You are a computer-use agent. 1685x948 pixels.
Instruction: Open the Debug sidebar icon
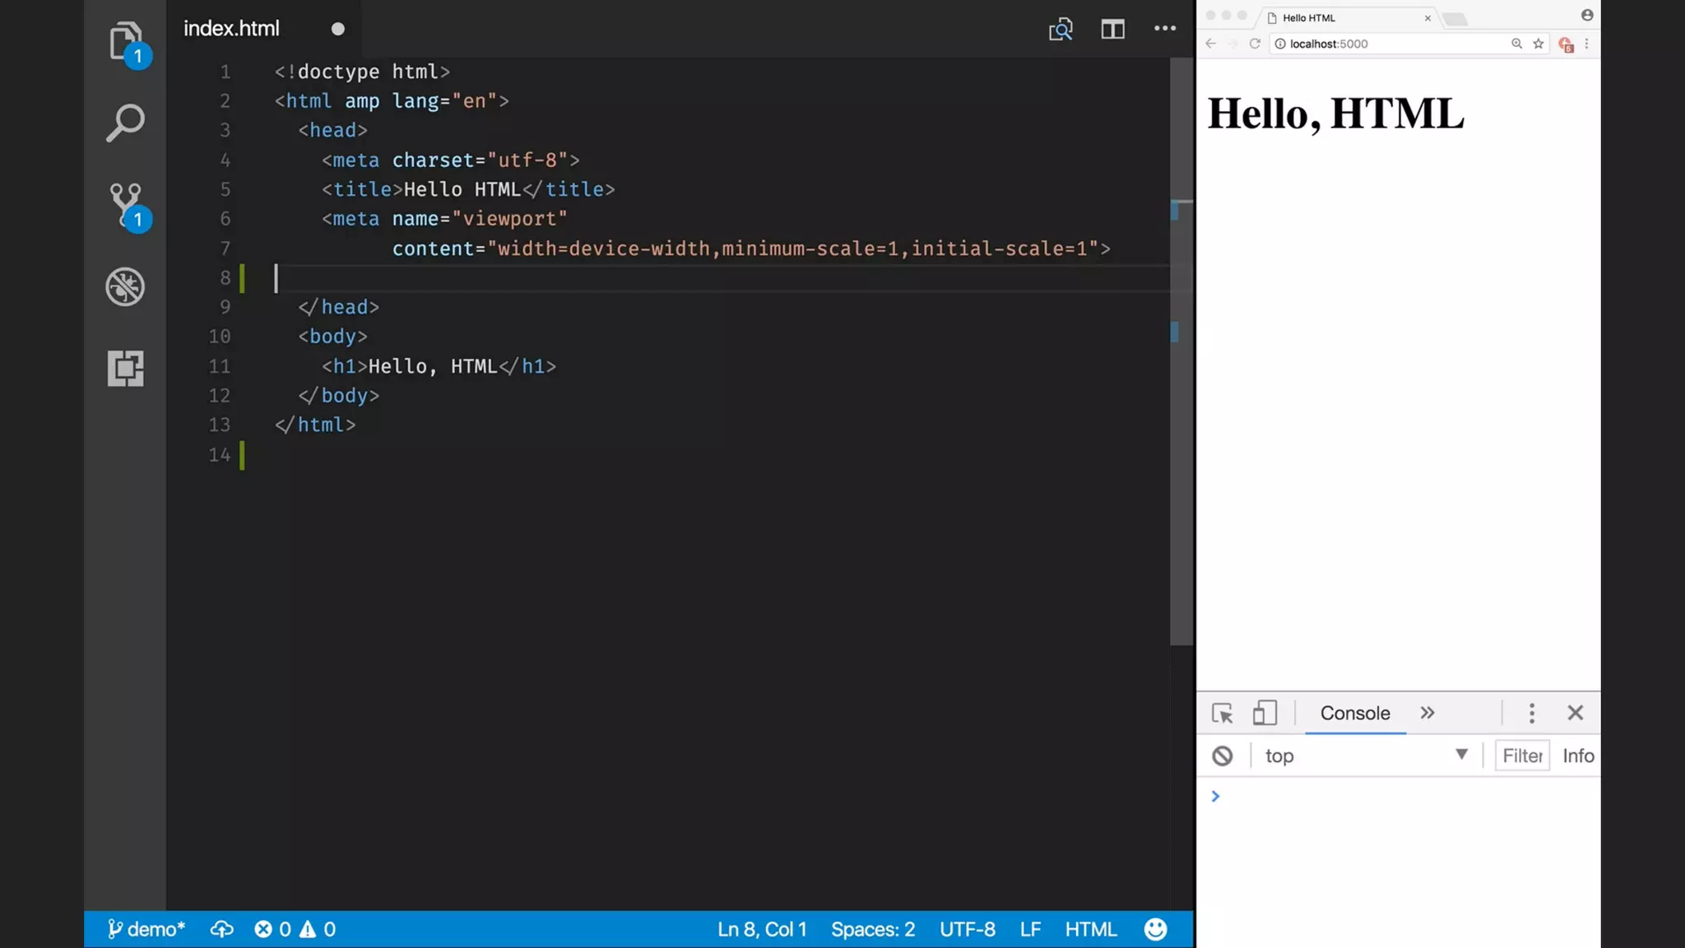(125, 287)
